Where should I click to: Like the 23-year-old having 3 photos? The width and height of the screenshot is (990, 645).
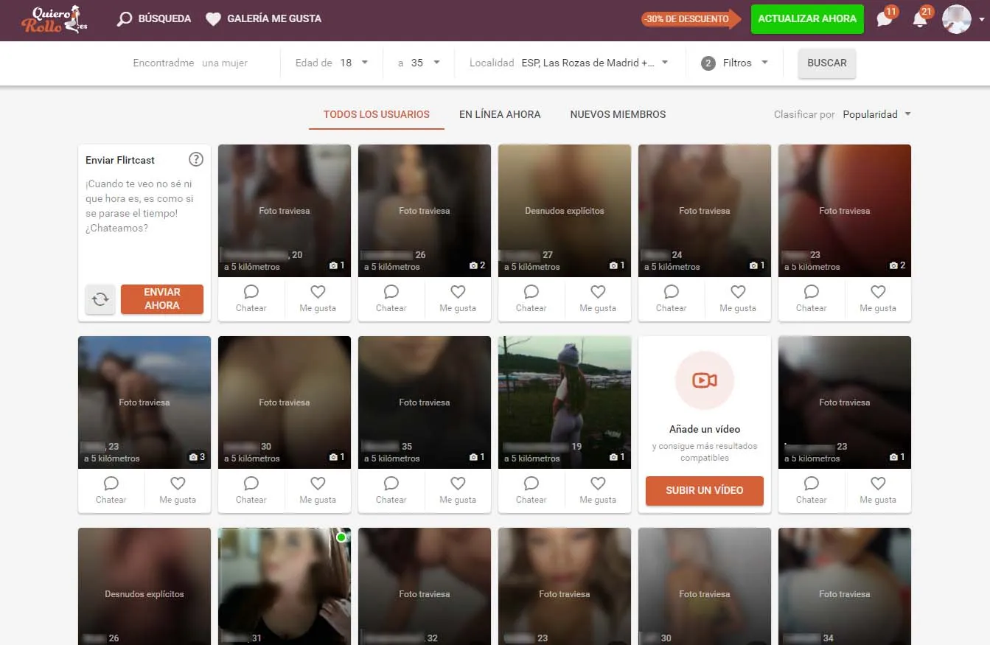(178, 491)
